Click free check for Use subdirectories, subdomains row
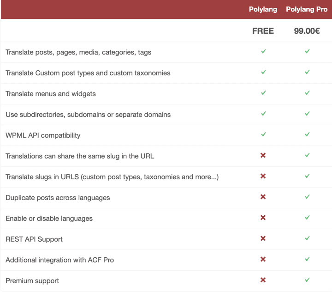 pyautogui.click(x=263, y=114)
